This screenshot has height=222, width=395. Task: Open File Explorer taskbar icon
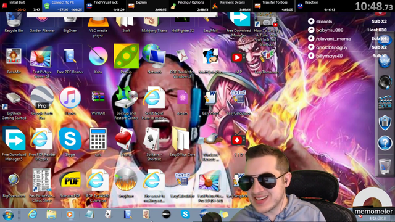tap(51, 215)
